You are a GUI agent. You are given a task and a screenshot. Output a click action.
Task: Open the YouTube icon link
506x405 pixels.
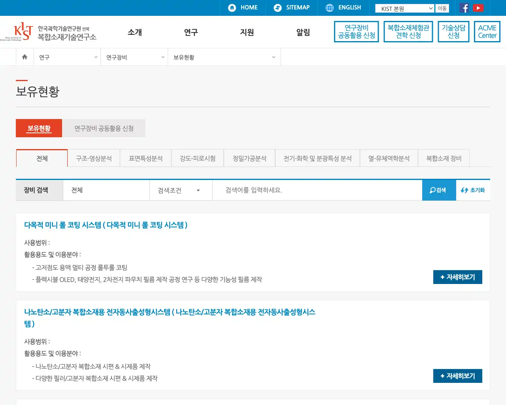[478, 8]
